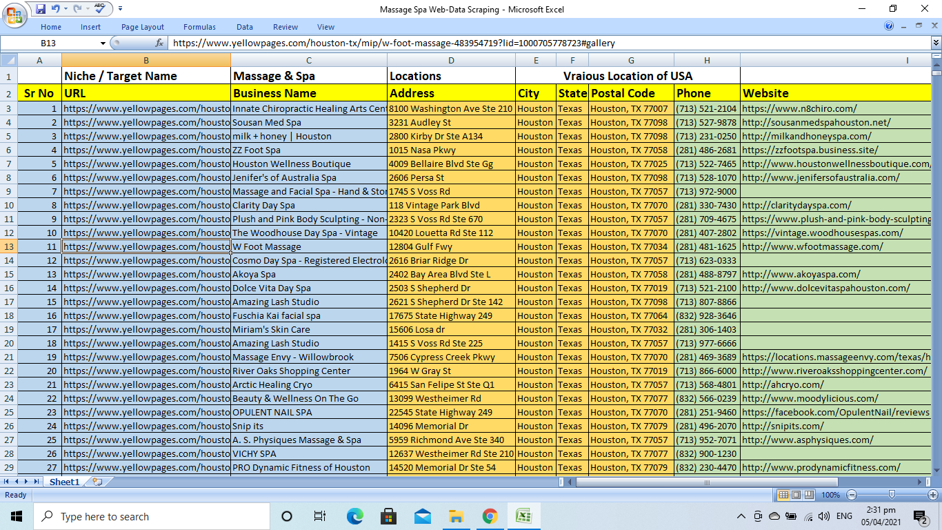Screen dimensions: 942x530
Task: Open the Data ribbon tab
Action: pos(245,27)
